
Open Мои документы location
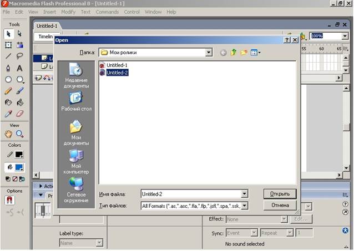pos(76,132)
